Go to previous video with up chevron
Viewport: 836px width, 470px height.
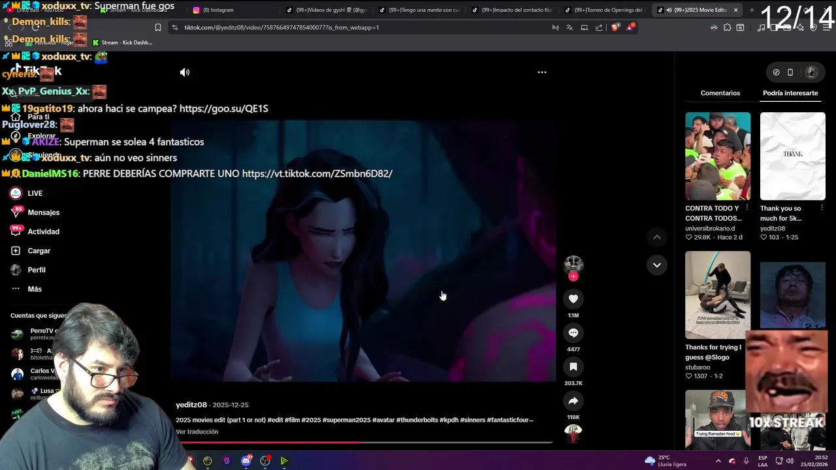tap(657, 238)
